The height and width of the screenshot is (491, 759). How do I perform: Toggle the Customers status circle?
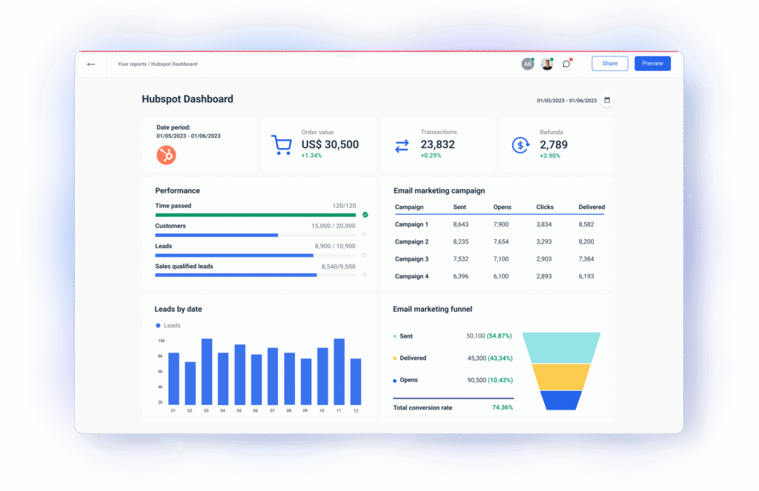[x=365, y=235]
